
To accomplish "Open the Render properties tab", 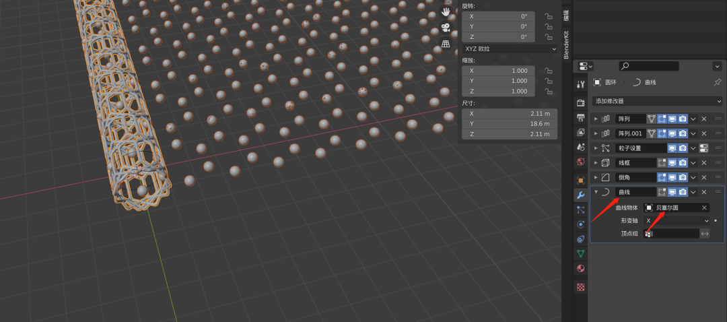I will pos(580,102).
